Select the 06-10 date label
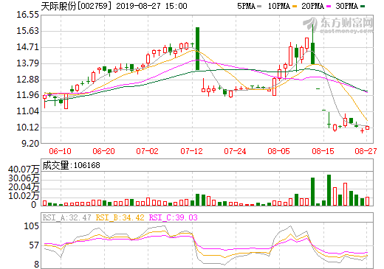The image size is (384, 269). 60,151
